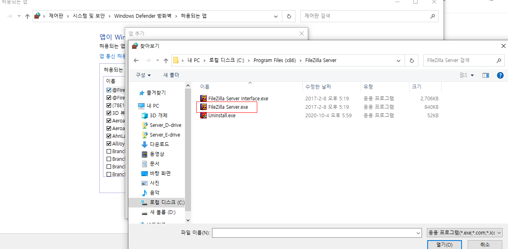The width and height of the screenshot is (508, 249).
Task: Select 새 볼륨 (D:) drive
Action: pyautogui.click(x=159, y=212)
